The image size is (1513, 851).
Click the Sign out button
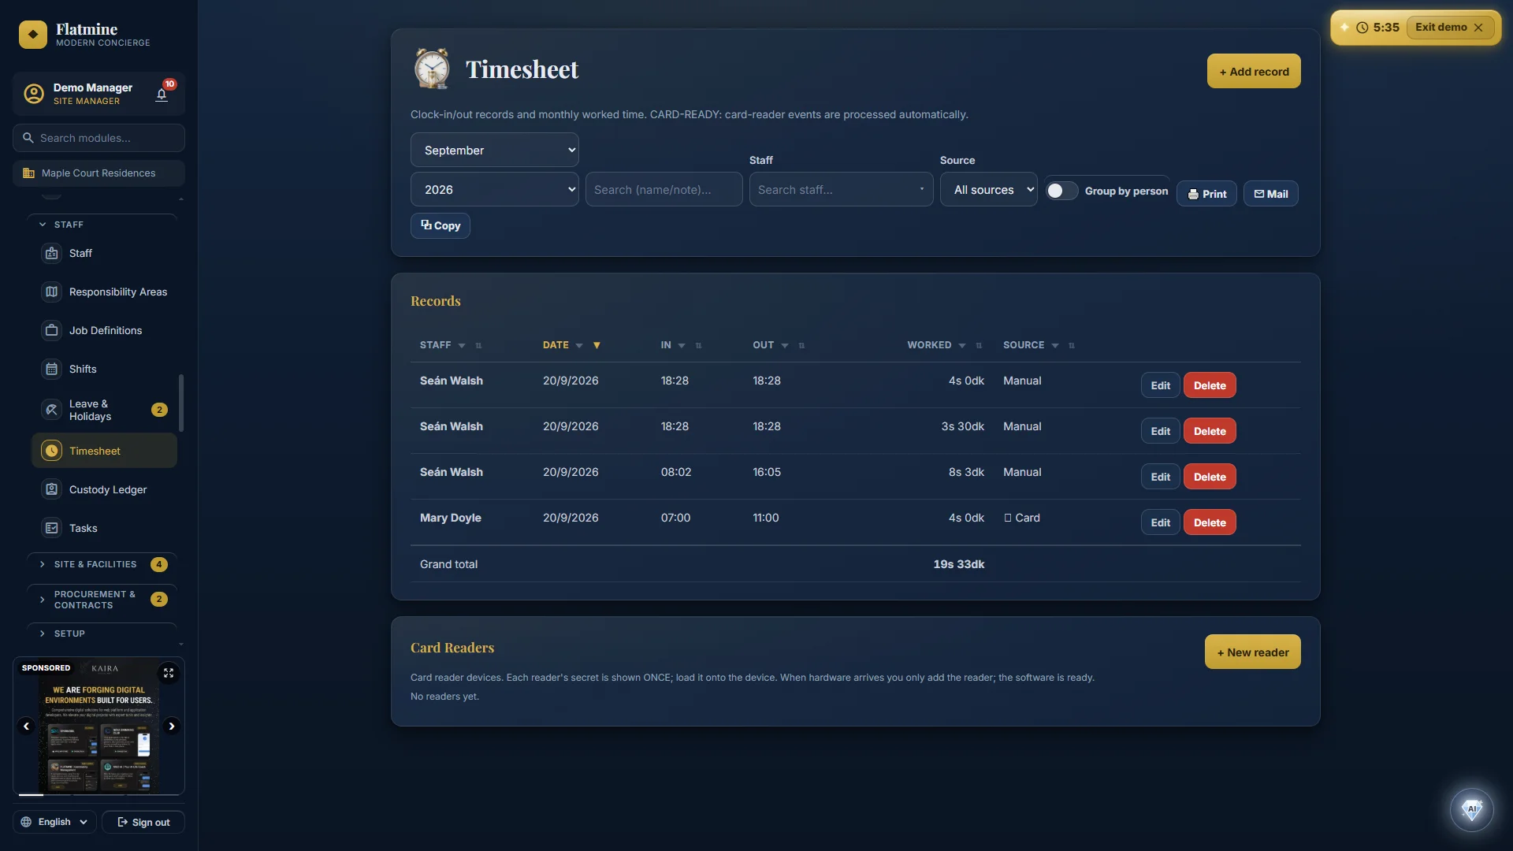tap(143, 822)
